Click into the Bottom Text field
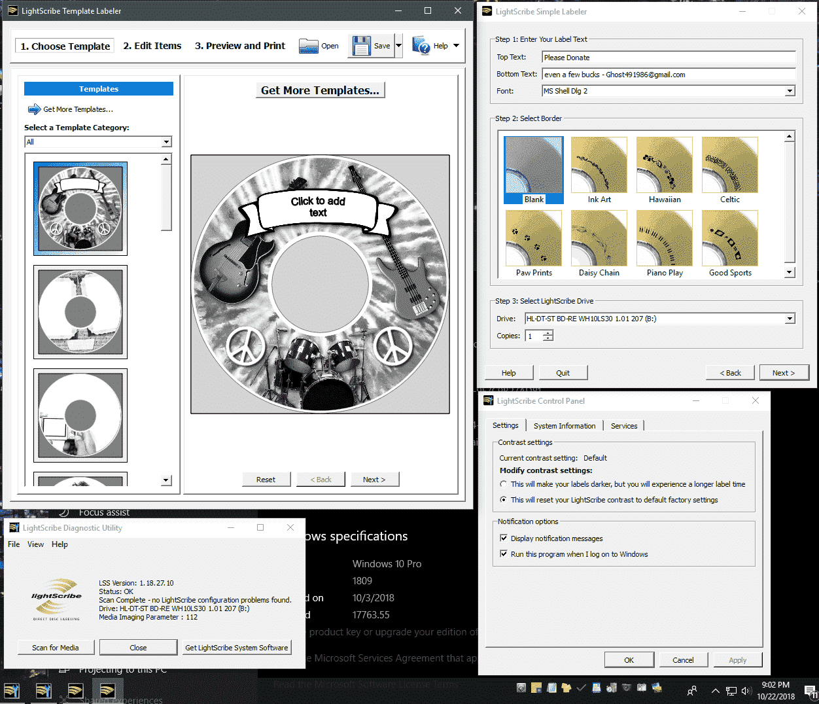The height and width of the screenshot is (704, 819). [669, 75]
